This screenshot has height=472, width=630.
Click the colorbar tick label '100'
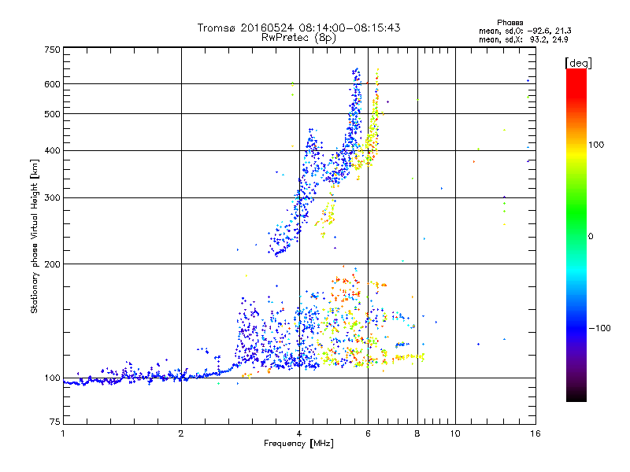point(596,145)
